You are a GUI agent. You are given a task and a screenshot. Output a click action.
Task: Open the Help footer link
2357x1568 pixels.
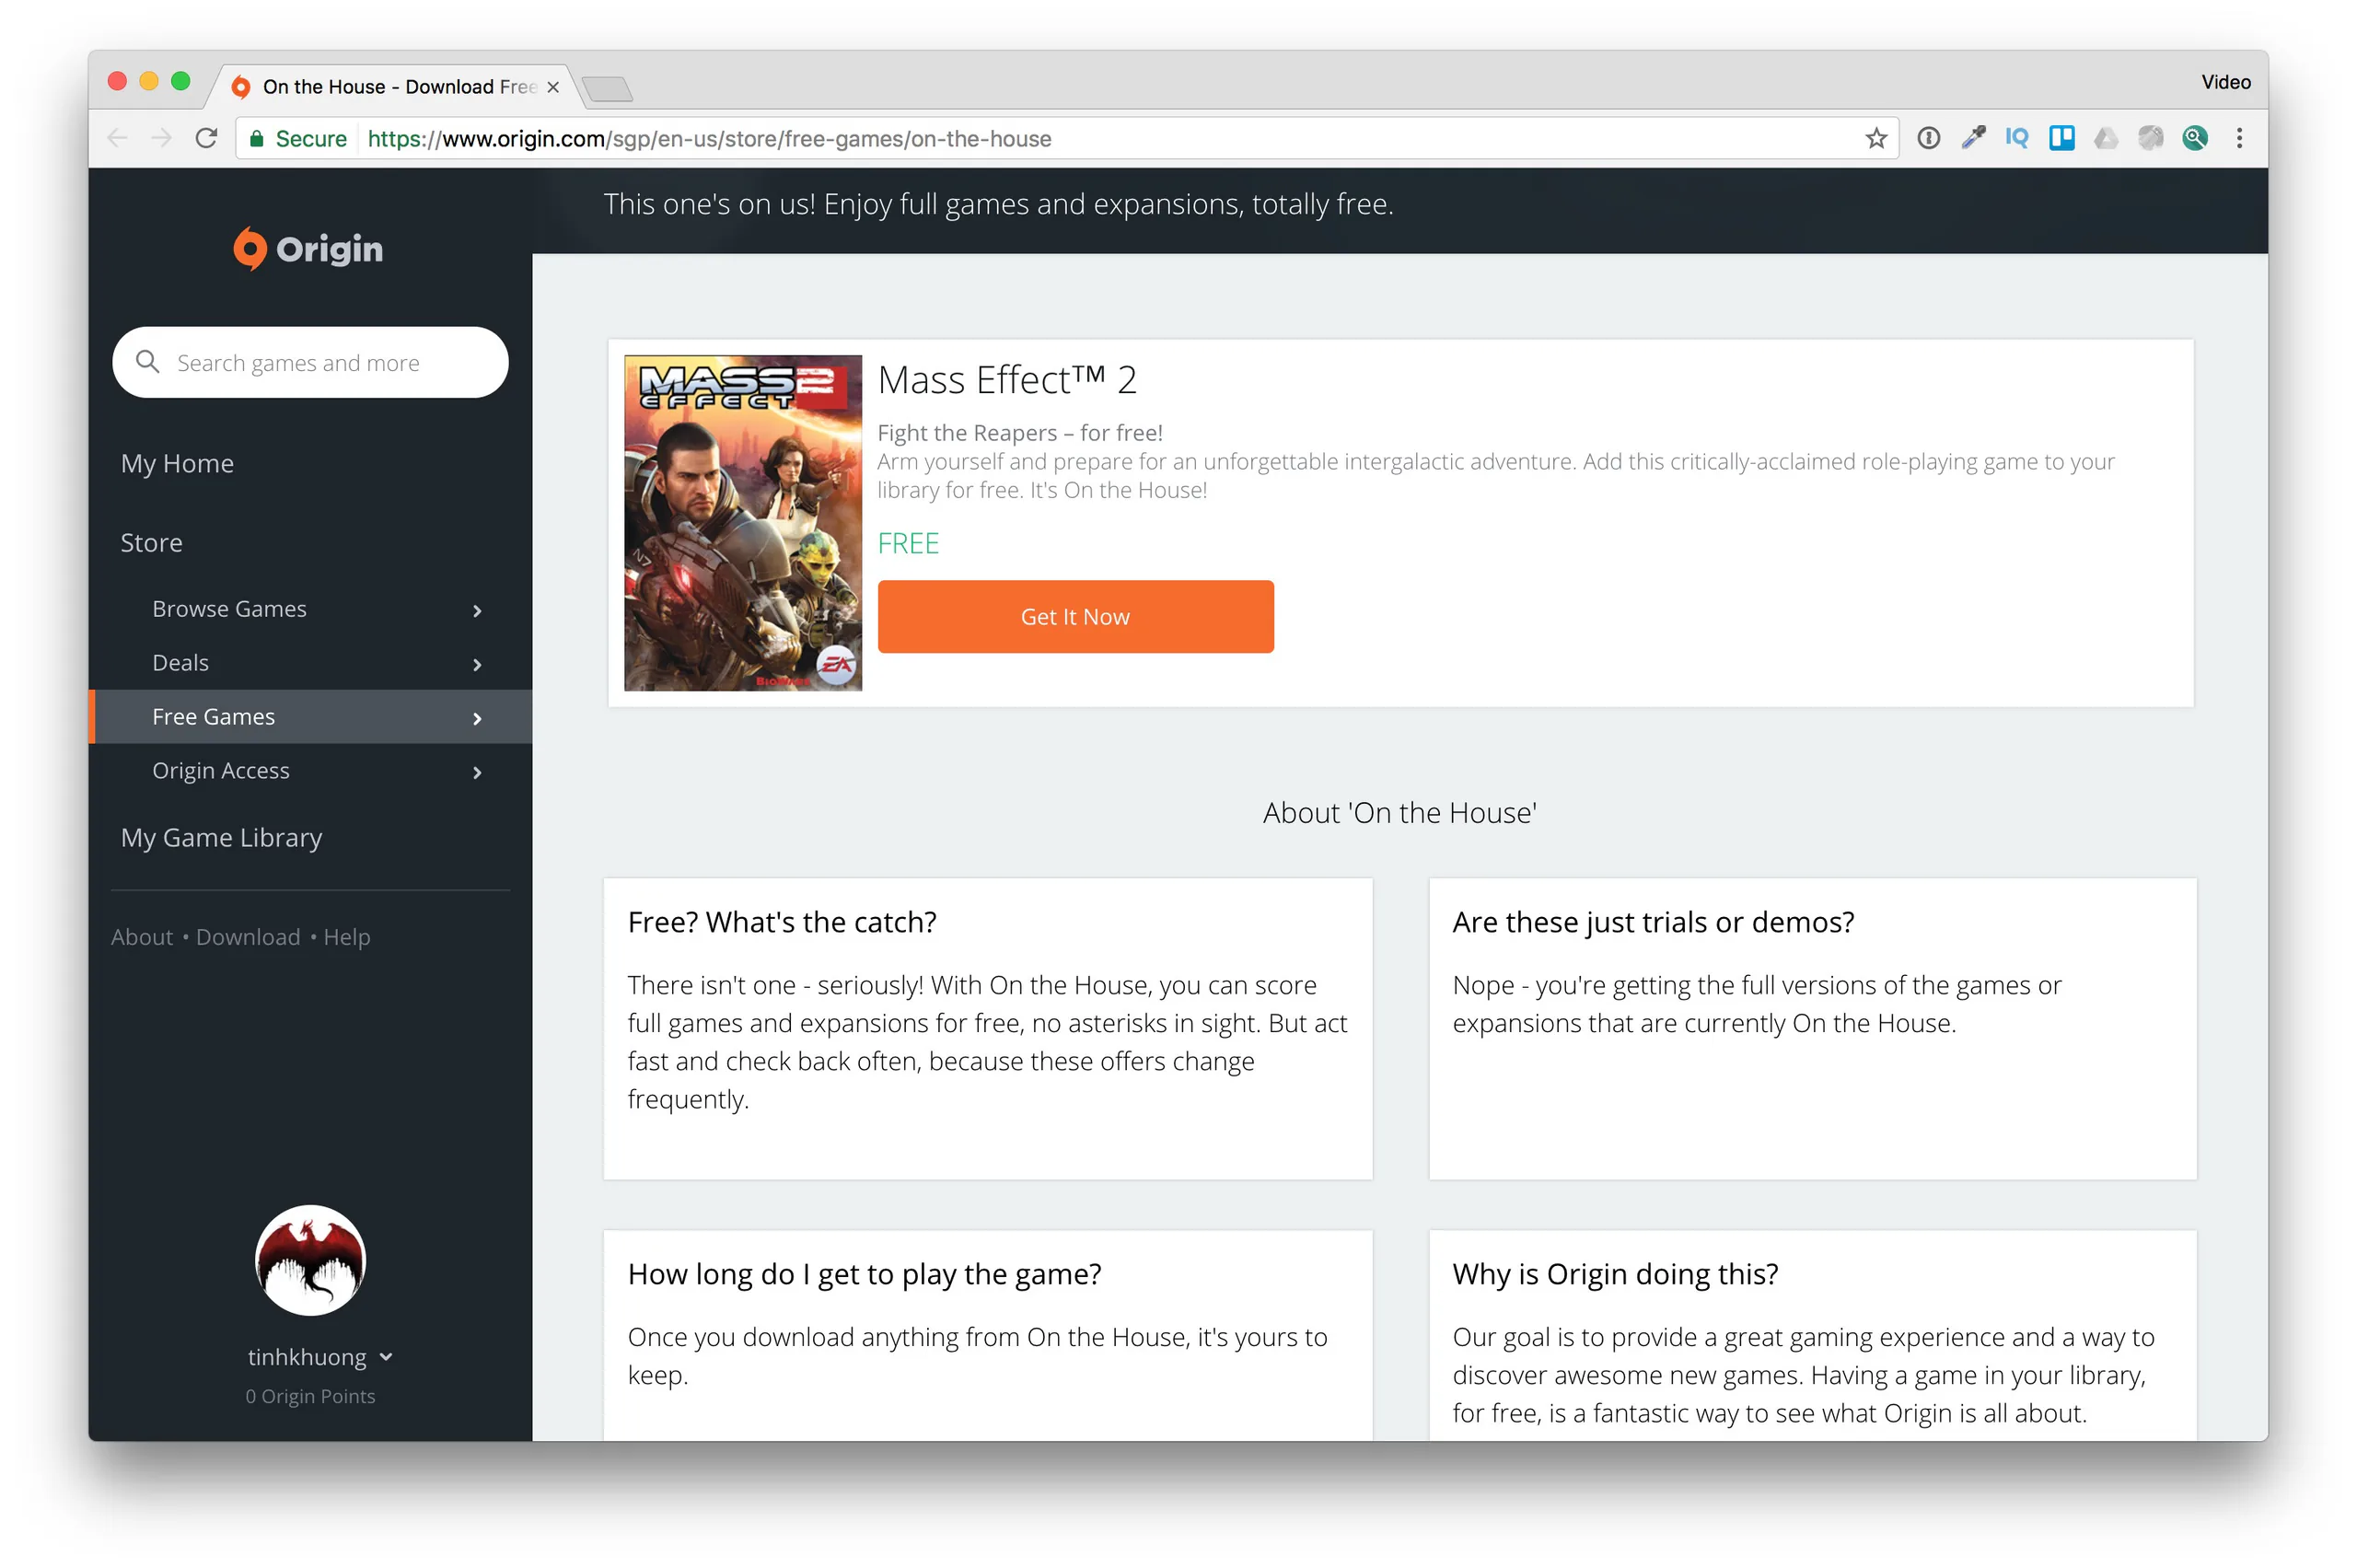pos(347,937)
